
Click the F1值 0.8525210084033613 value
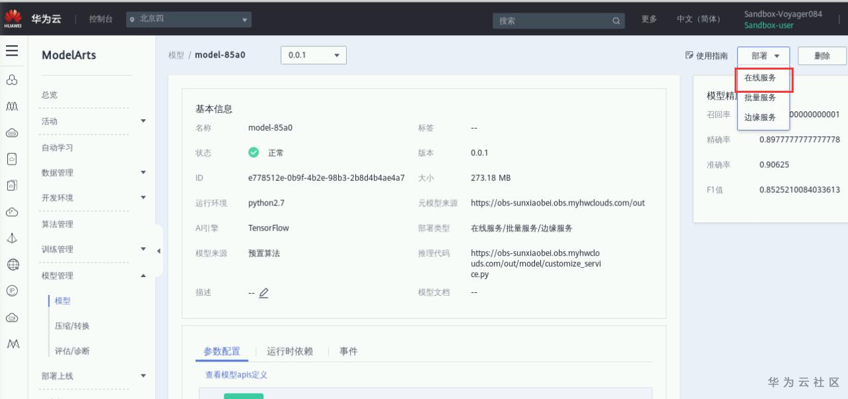point(800,190)
